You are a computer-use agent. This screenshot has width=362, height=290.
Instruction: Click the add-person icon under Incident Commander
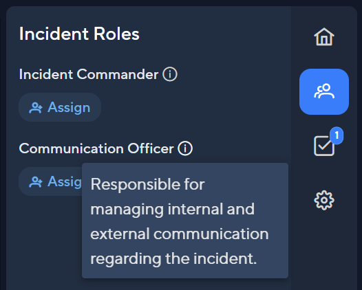point(36,108)
